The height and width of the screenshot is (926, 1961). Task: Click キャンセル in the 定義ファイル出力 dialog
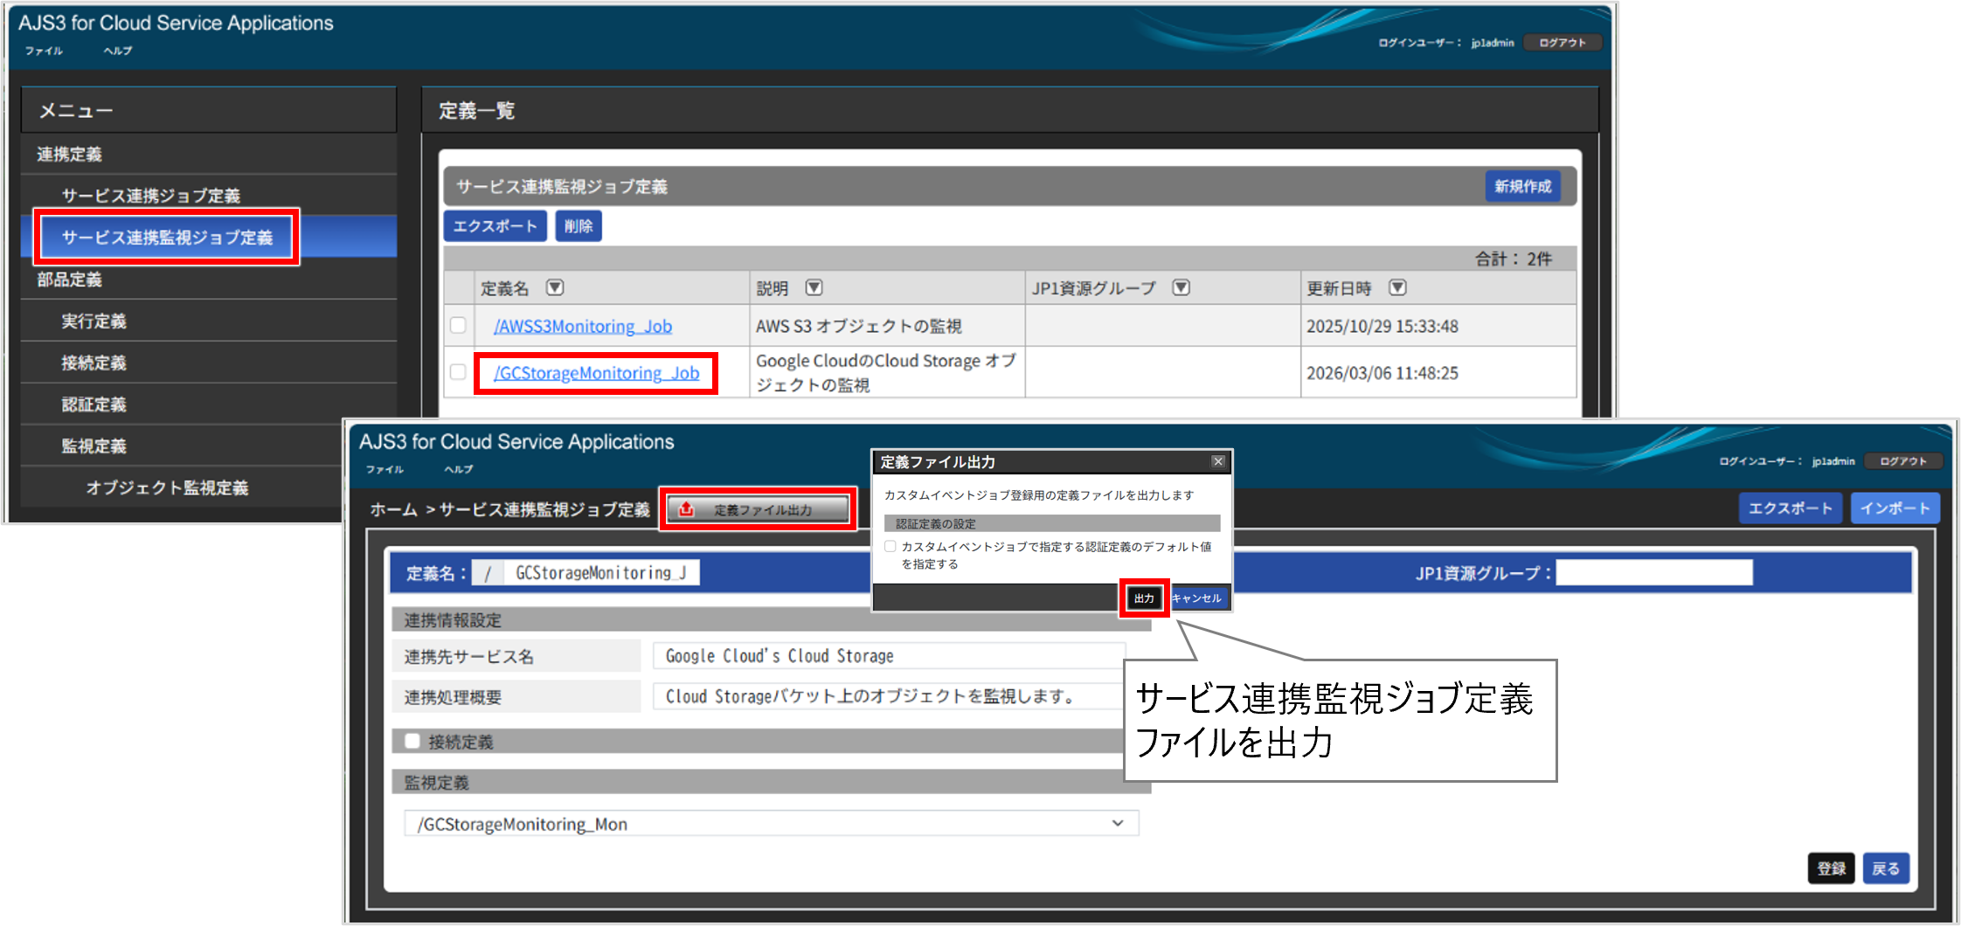pos(1197,598)
